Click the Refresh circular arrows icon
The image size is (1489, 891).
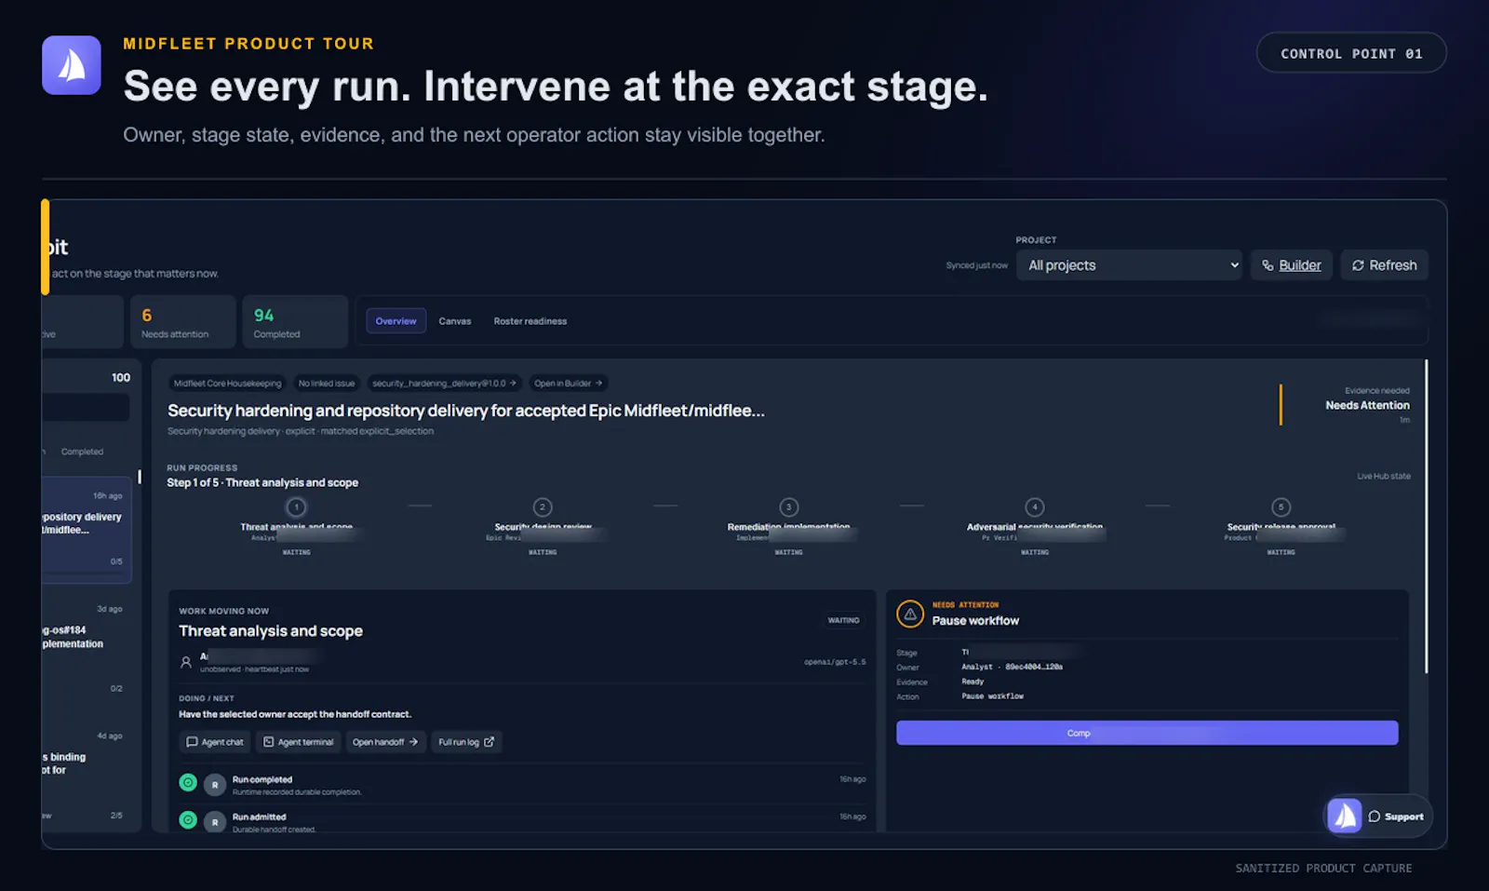(1358, 265)
